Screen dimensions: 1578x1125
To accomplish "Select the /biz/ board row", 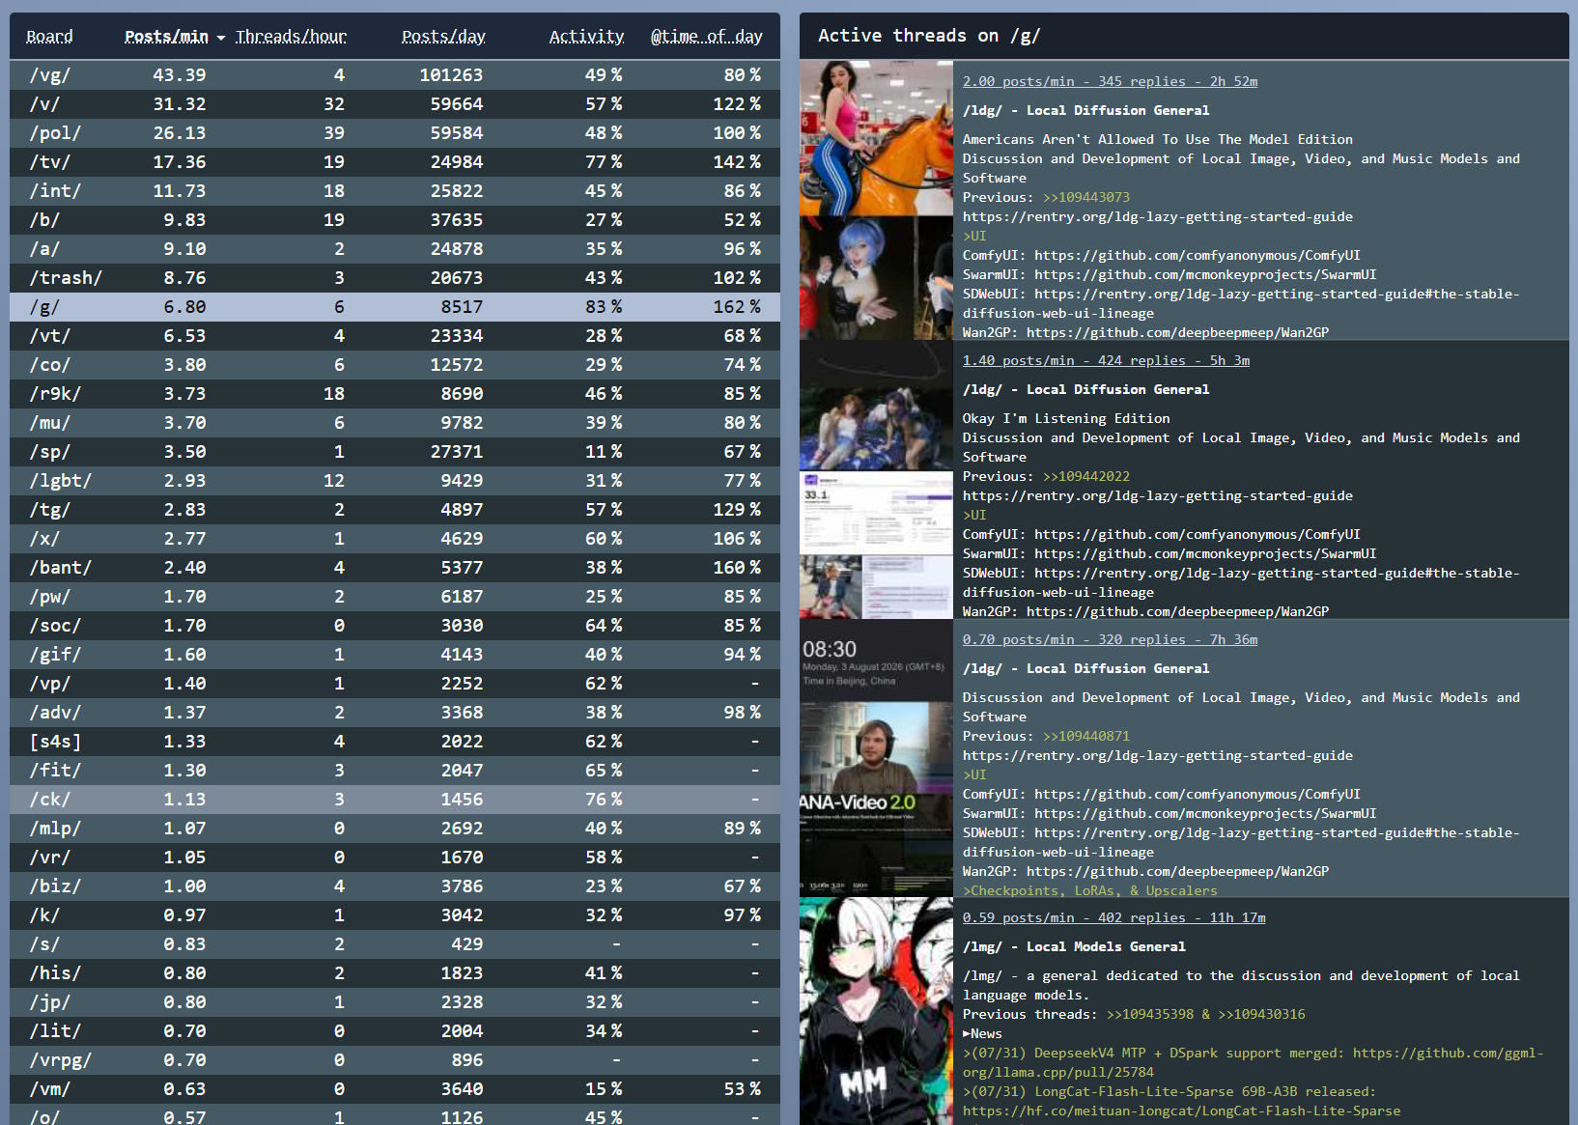I will [395, 886].
